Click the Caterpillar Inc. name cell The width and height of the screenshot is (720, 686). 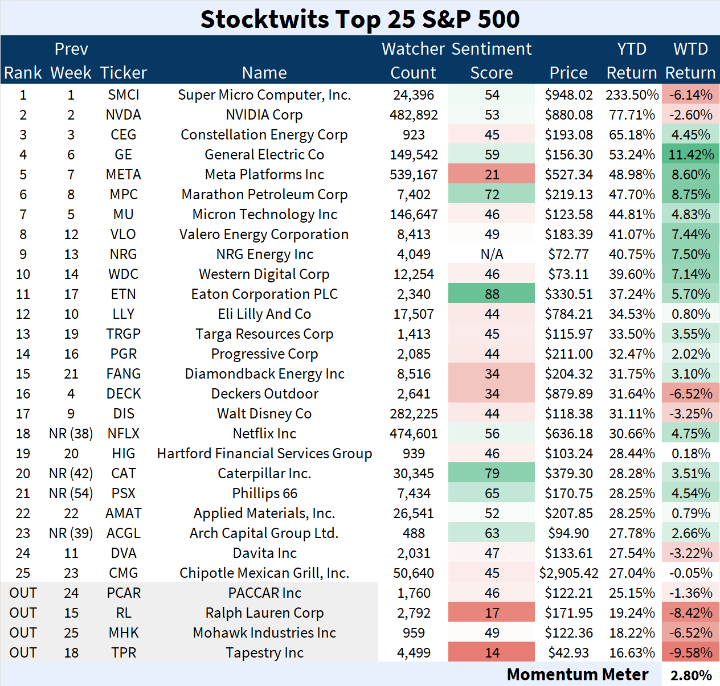click(264, 473)
